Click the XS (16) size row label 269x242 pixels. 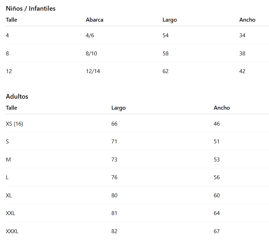click(x=15, y=124)
